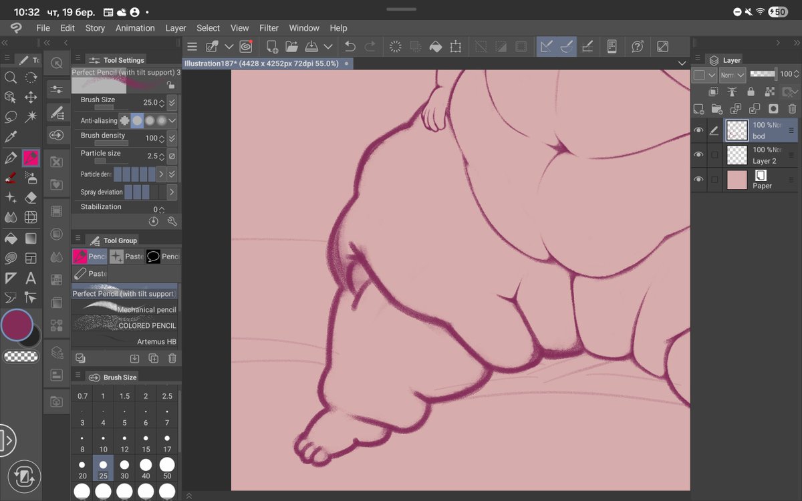The height and width of the screenshot is (501, 802).
Task: Open the Window menu
Action: [x=304, y=28]
